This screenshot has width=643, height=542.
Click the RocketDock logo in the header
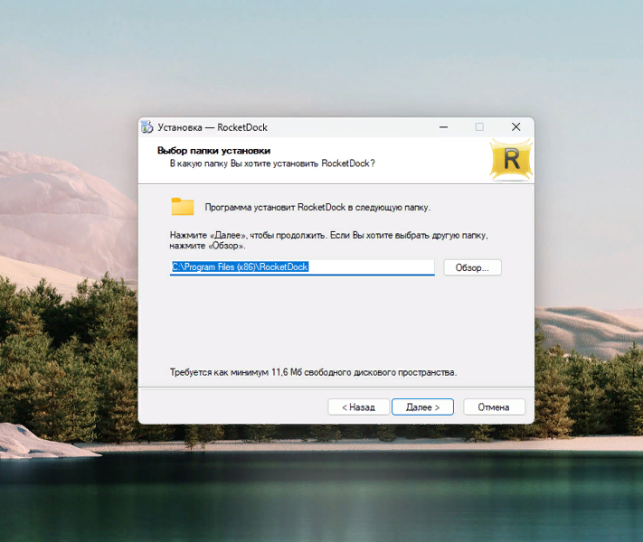[511, 160]
